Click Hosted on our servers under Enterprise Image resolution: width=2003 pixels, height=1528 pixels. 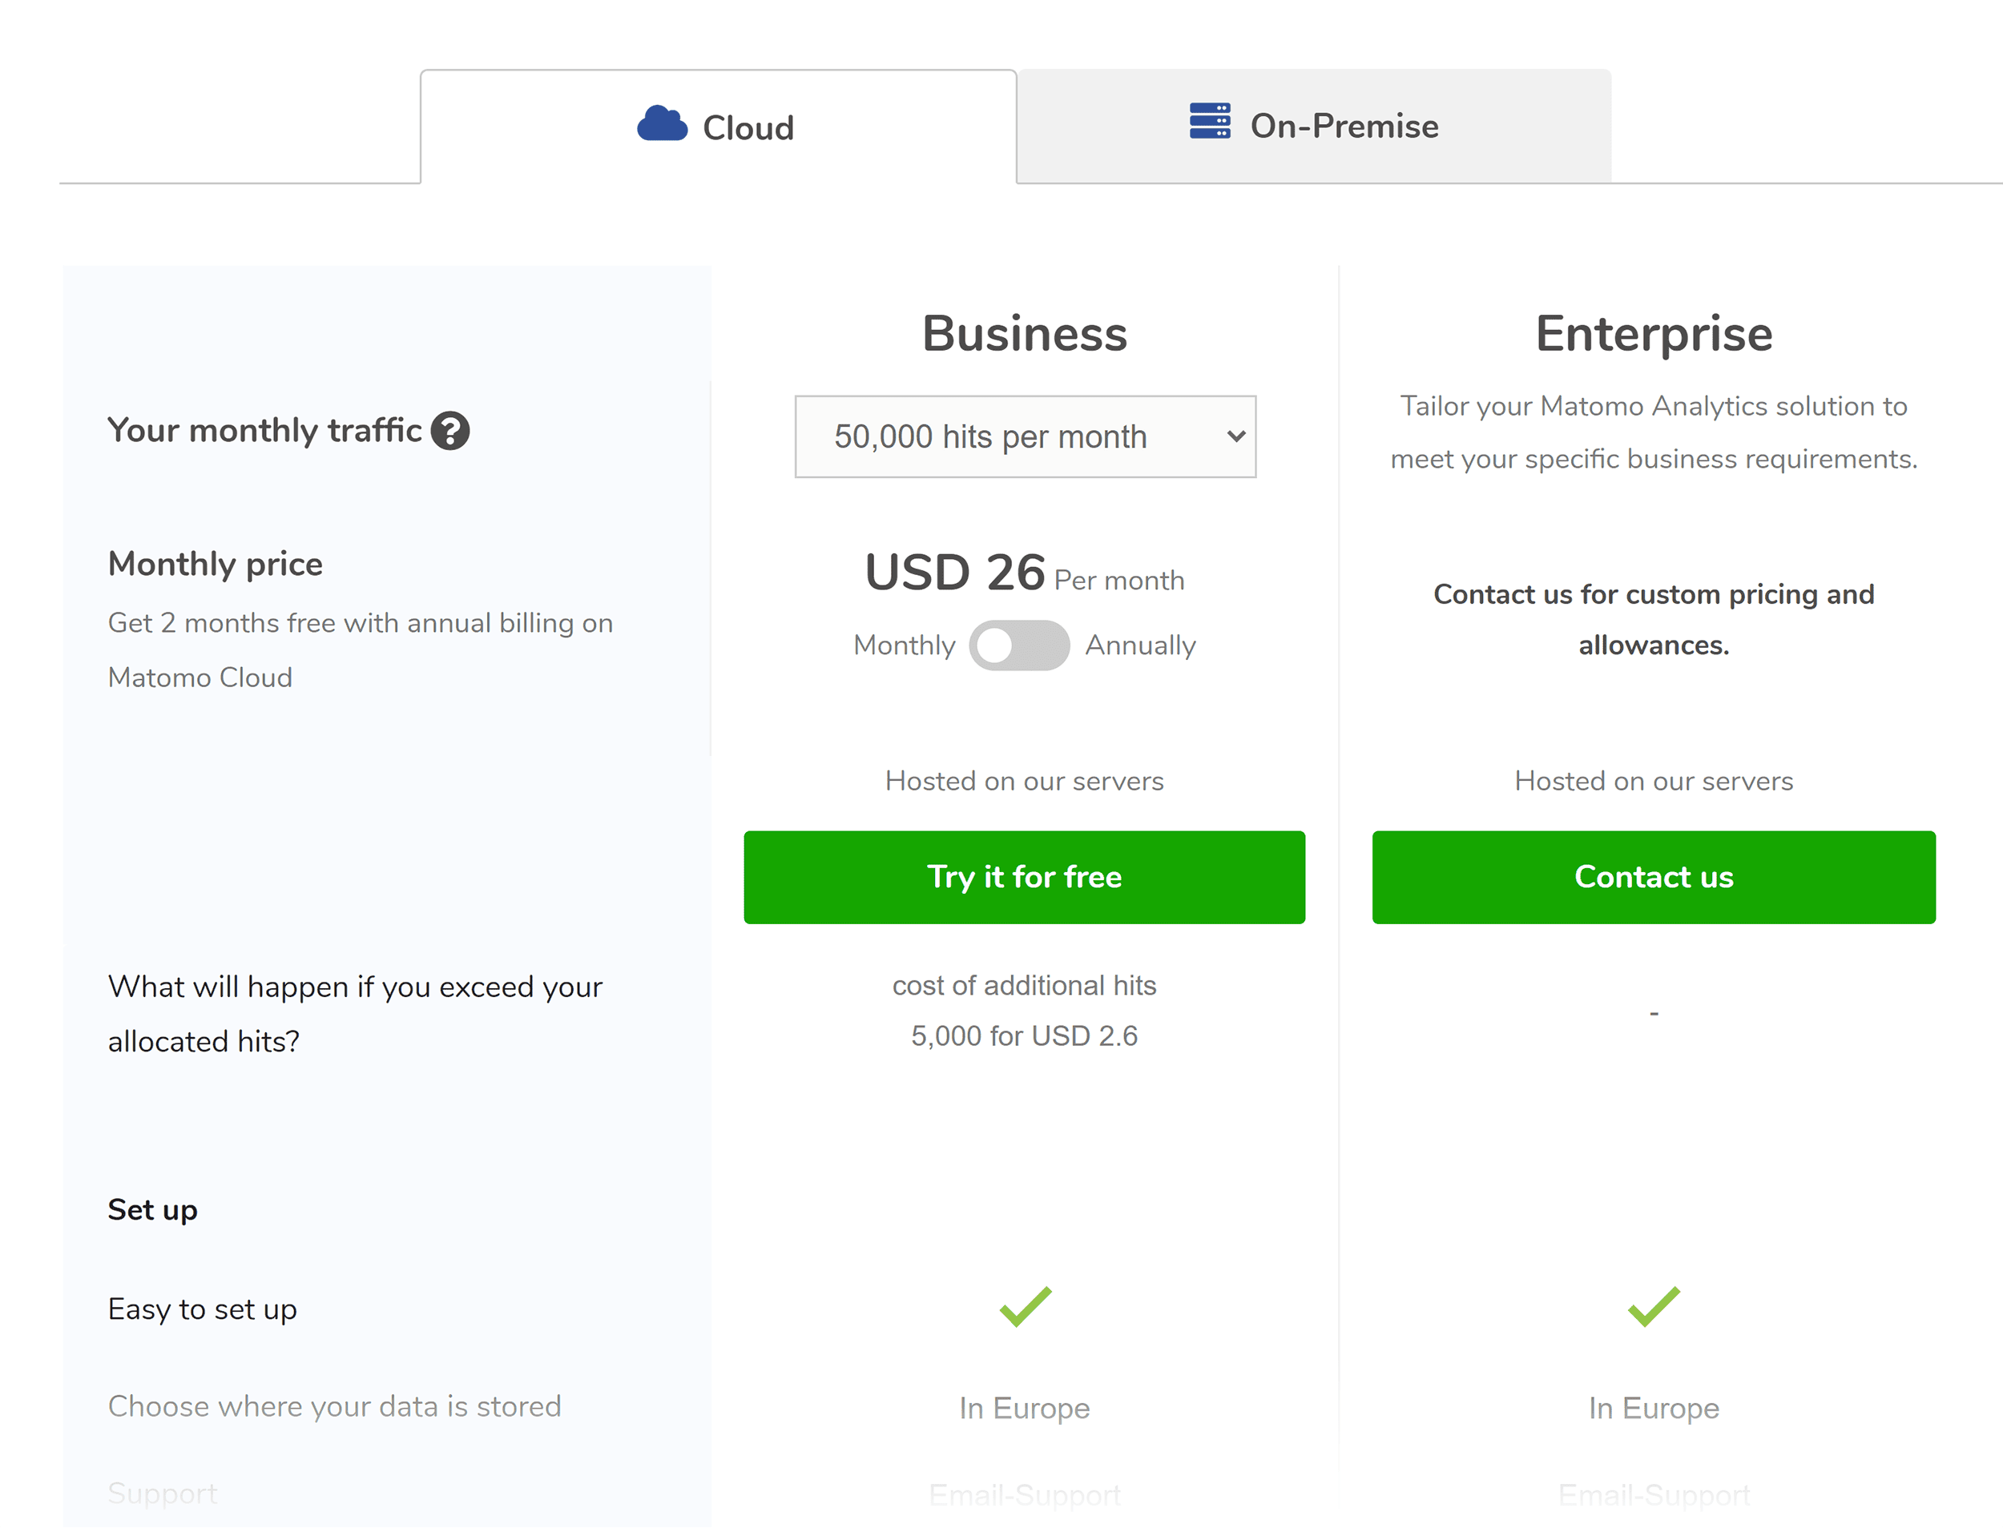pos(1653,780)
